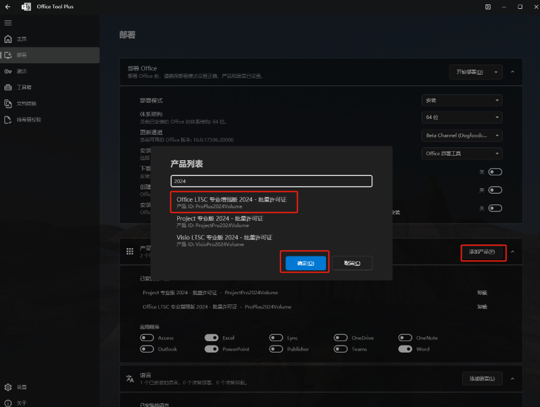The height and width of the screenshot is (407, 540).
Task: Toggle the Lync application switch
Action: pyautogui.click(x=276, y=338)
